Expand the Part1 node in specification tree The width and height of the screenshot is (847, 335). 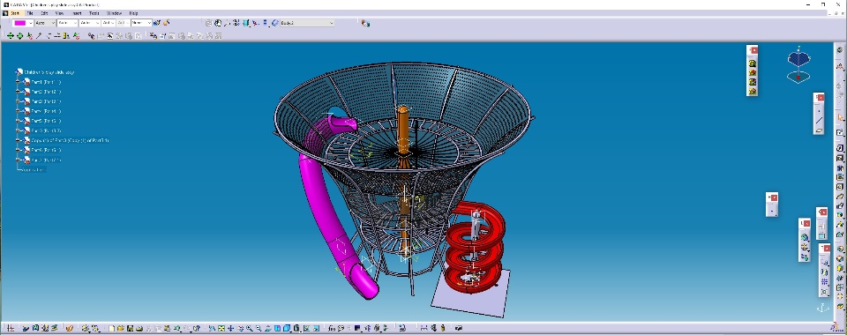point(18,82)
